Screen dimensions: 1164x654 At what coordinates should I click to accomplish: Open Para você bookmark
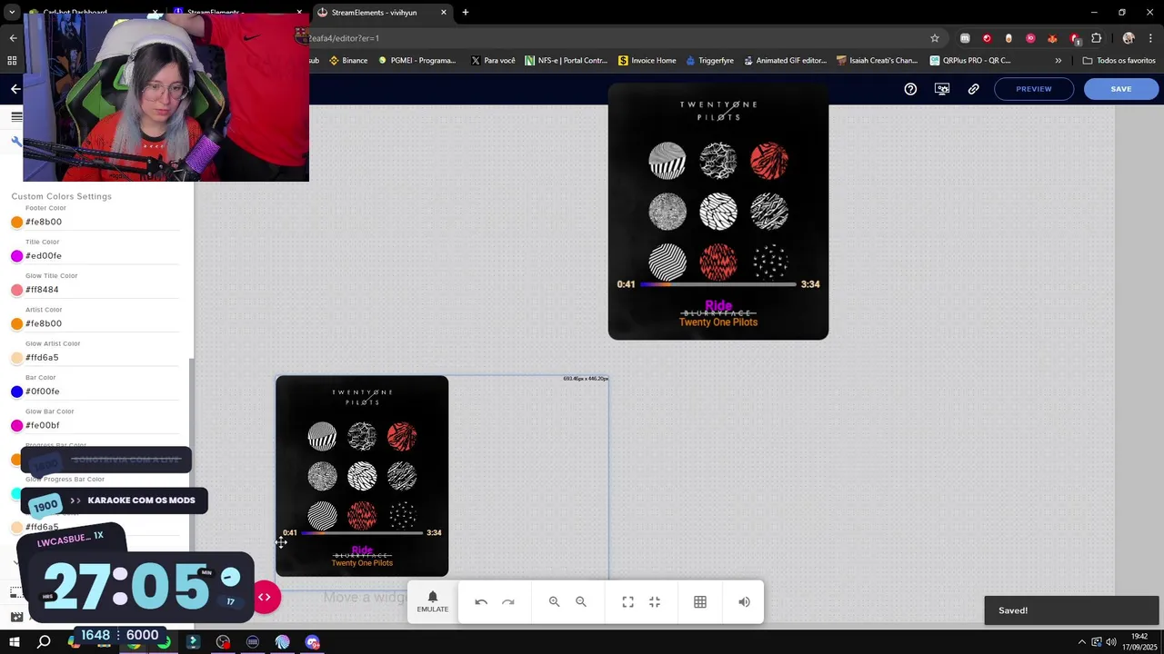coord(493,61)
